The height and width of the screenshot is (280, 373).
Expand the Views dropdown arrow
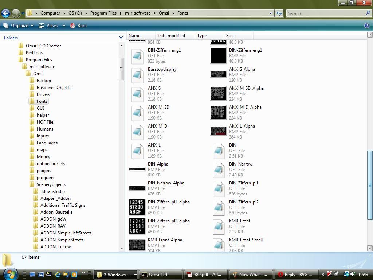coord(63,26)
